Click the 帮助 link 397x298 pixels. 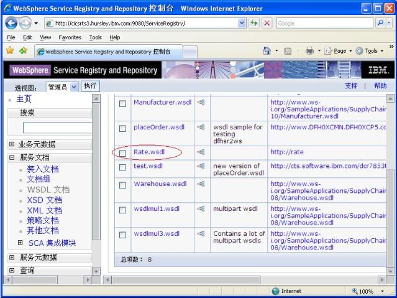(x=380, y=86)
